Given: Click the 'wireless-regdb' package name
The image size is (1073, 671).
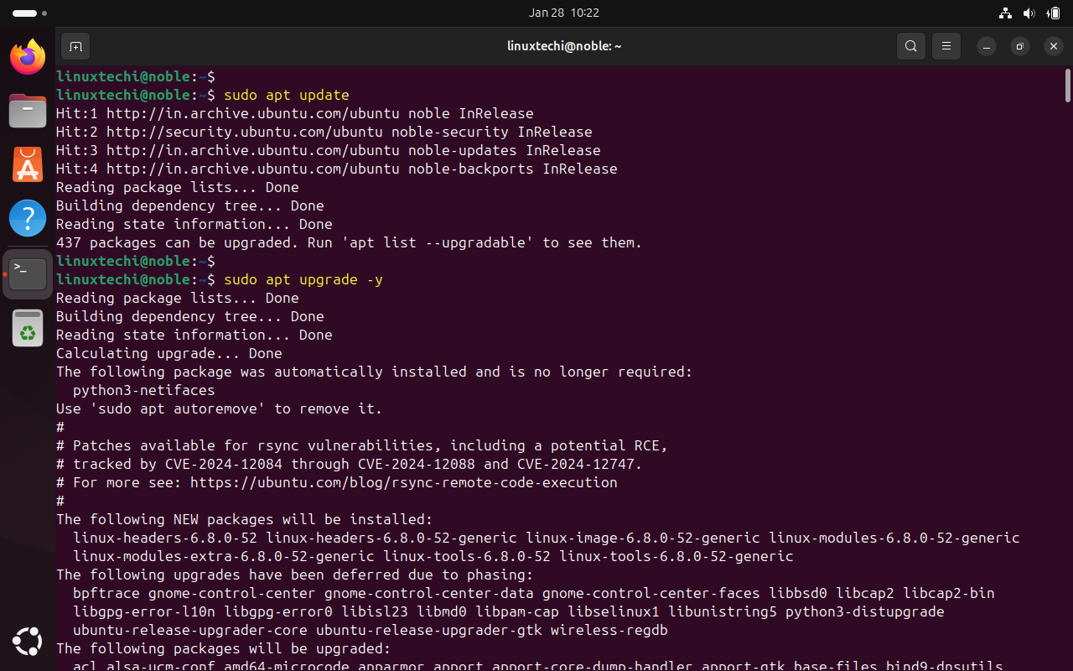Looking at the screenshot, I should 609,630.
